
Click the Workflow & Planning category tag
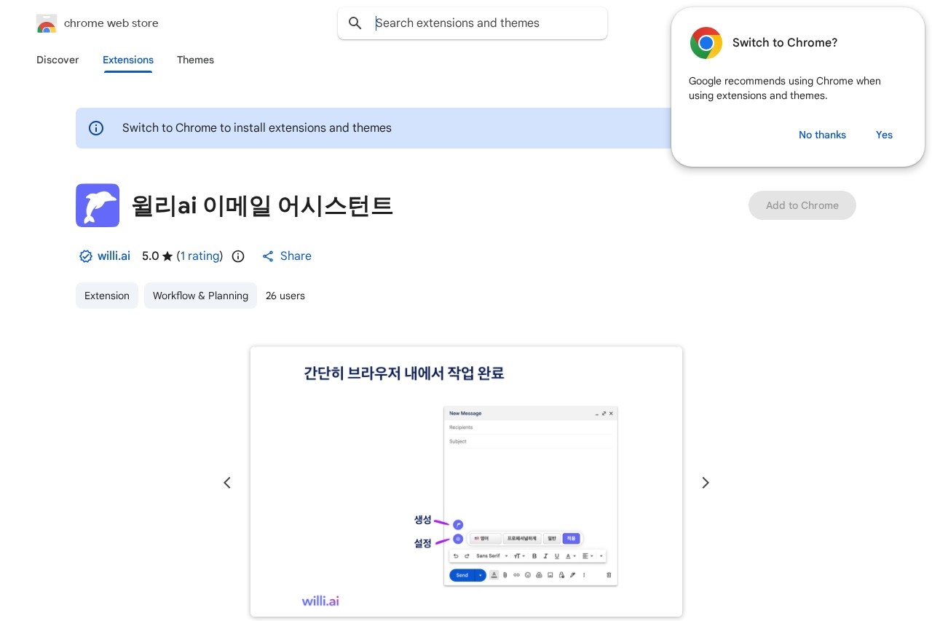tap(200, 296)
